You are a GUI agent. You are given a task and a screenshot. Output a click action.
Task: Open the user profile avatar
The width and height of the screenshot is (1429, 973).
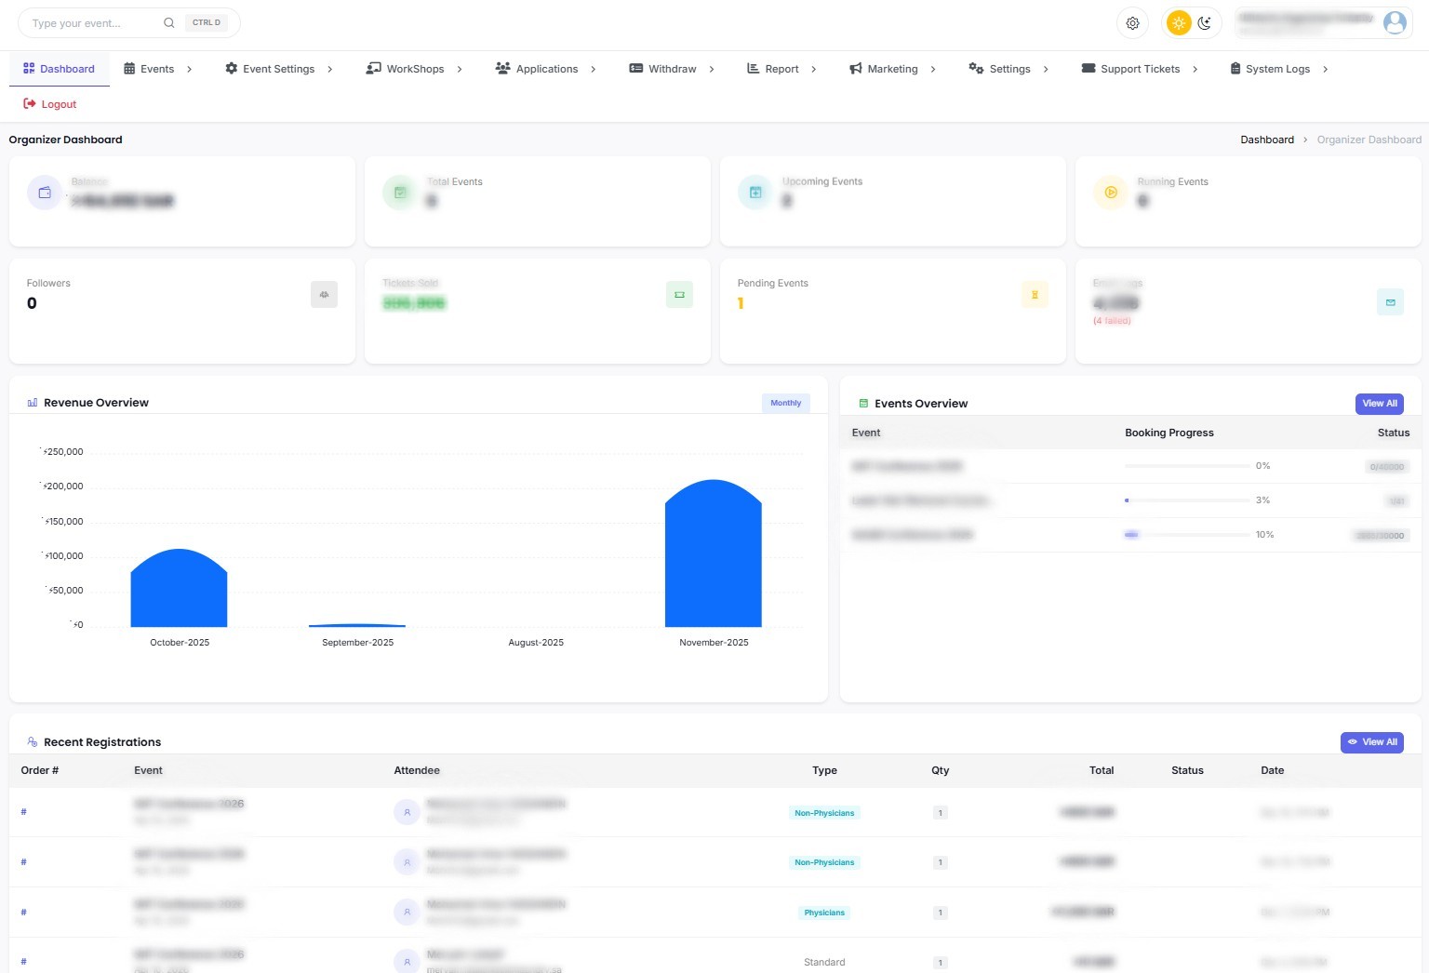coord(1395,23)
